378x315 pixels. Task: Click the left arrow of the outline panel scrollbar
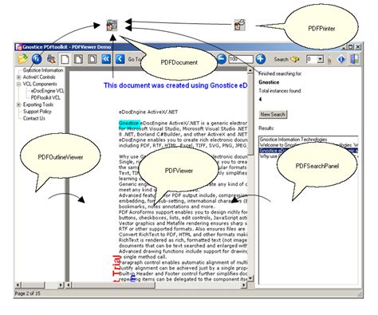18,285
